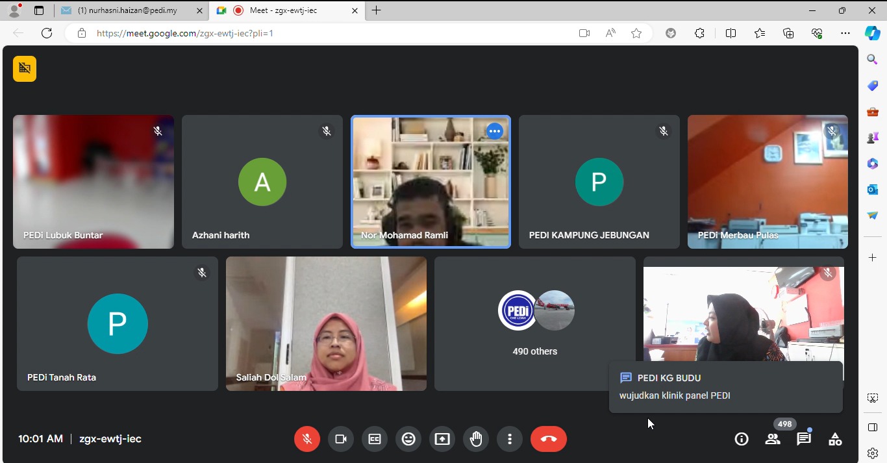The width and height of the screenshot is (887, 463).
Task: Open the PEDI KG BUDU chat notification
Action: click(726, 387)
